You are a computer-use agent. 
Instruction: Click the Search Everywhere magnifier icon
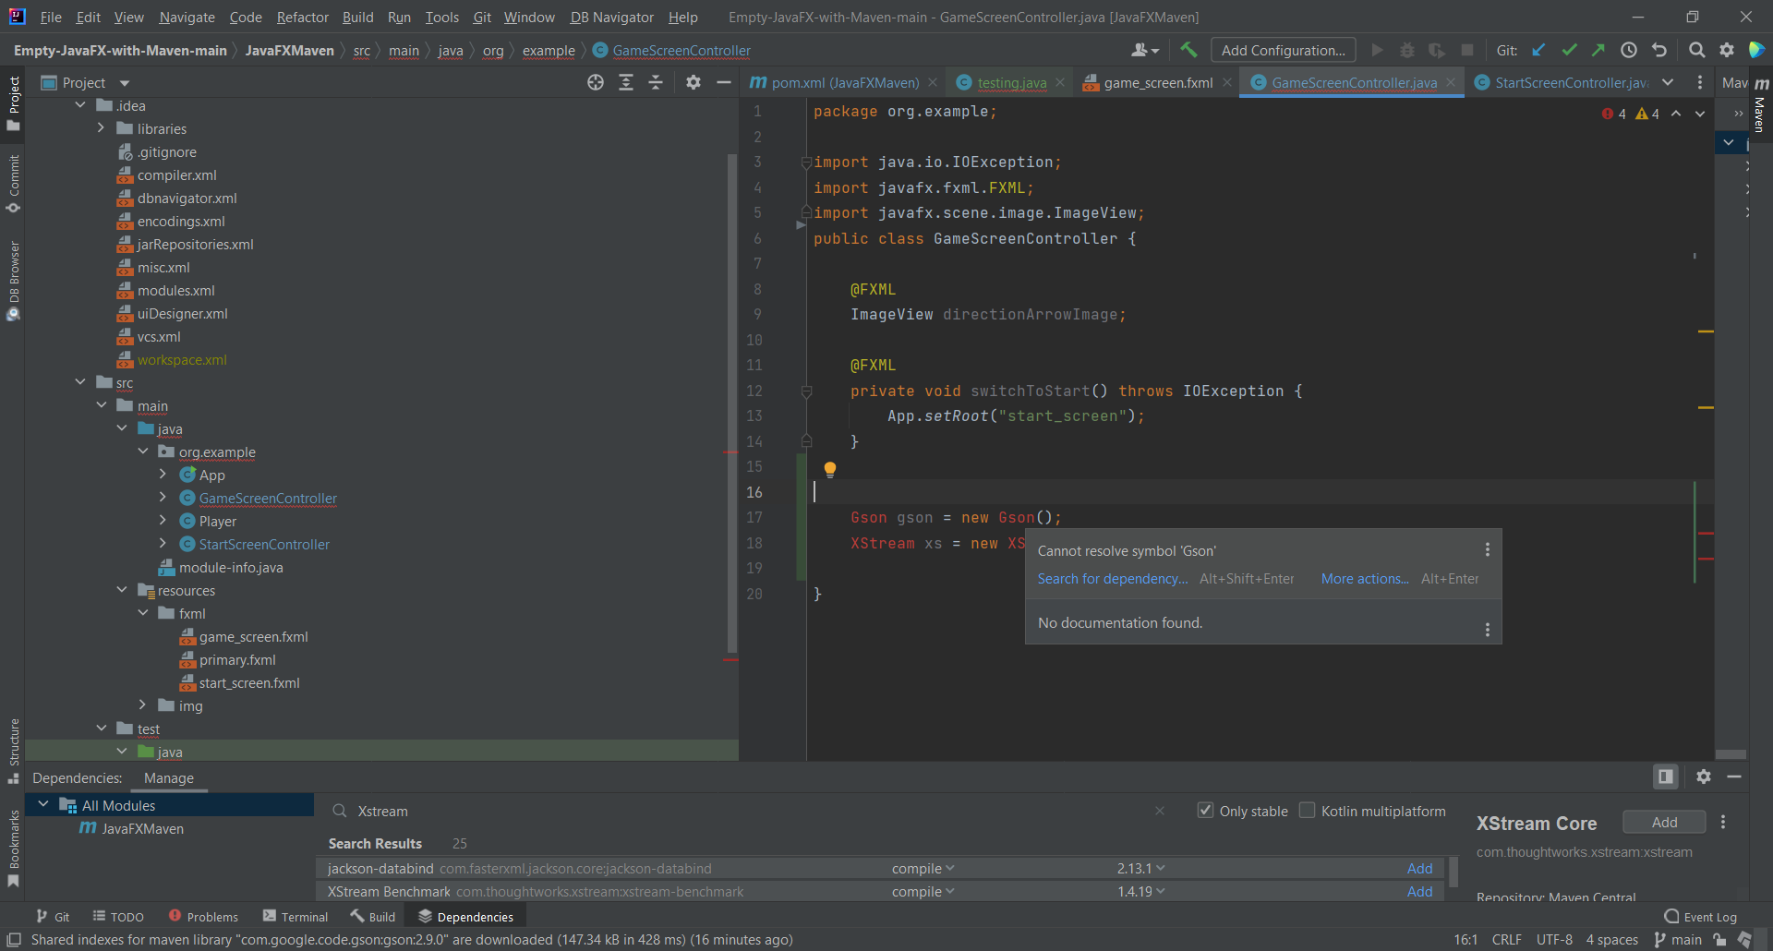pos(1696,50)
